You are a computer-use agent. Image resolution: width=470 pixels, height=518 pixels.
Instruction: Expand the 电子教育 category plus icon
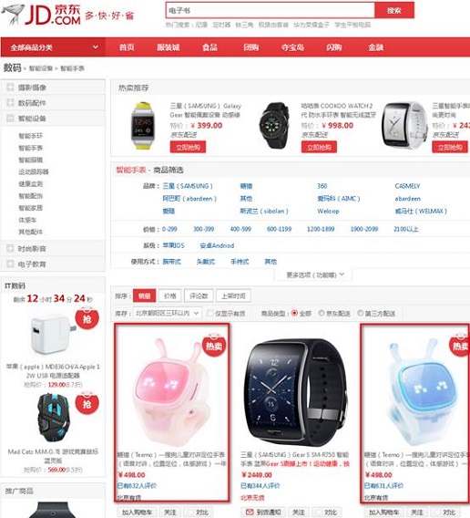pos(10,264)
